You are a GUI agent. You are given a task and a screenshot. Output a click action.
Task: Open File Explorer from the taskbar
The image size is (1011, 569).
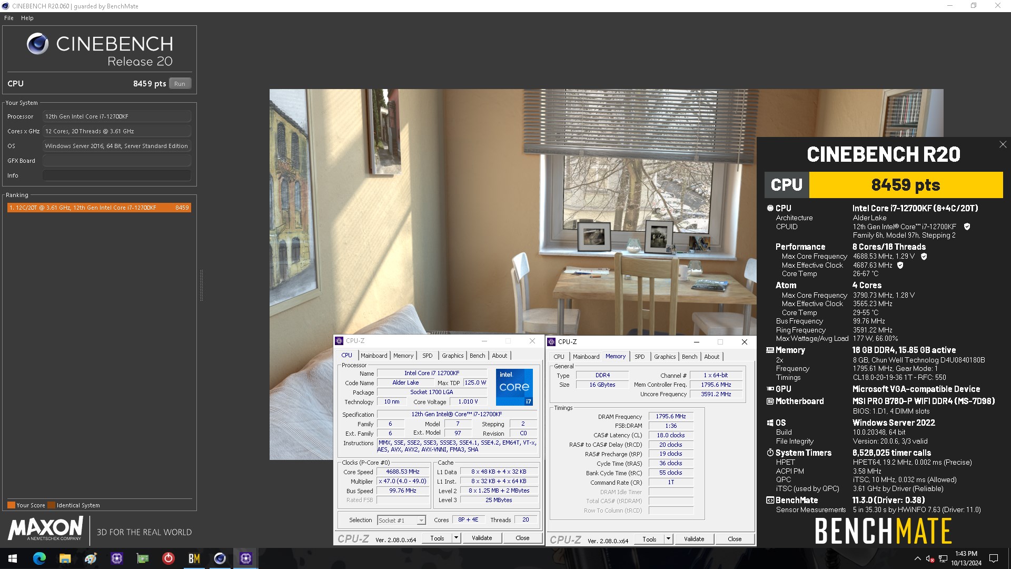tap(65, 558)
